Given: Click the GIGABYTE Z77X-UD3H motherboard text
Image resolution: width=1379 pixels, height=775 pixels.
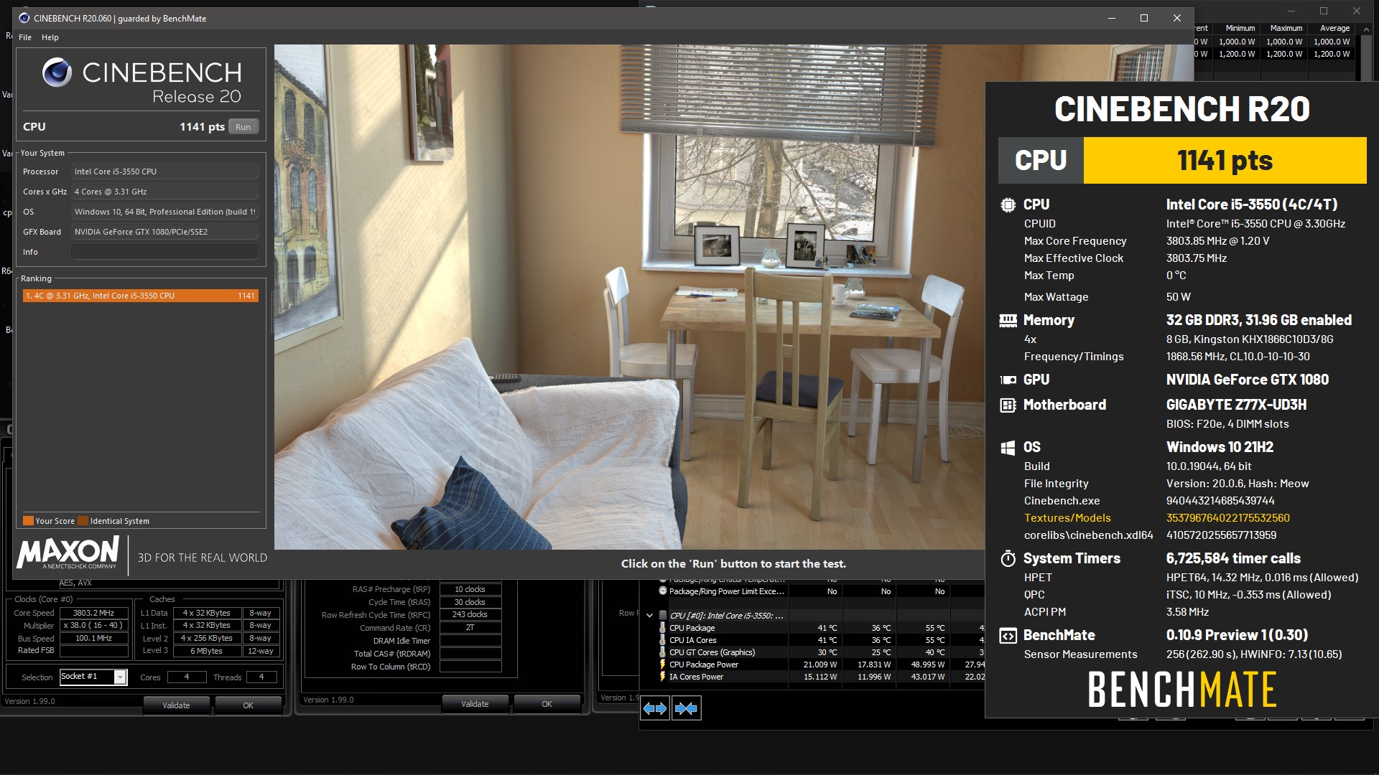Looking at the screenshot, I should click(x=1236, y=405).
